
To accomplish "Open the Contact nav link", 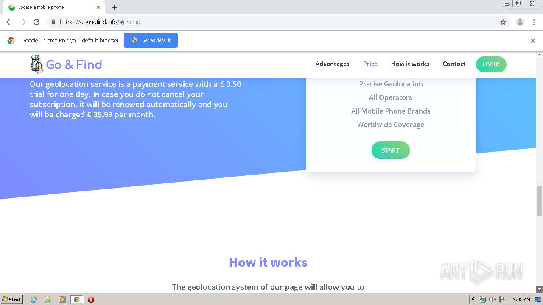I will tap(454, 64).
